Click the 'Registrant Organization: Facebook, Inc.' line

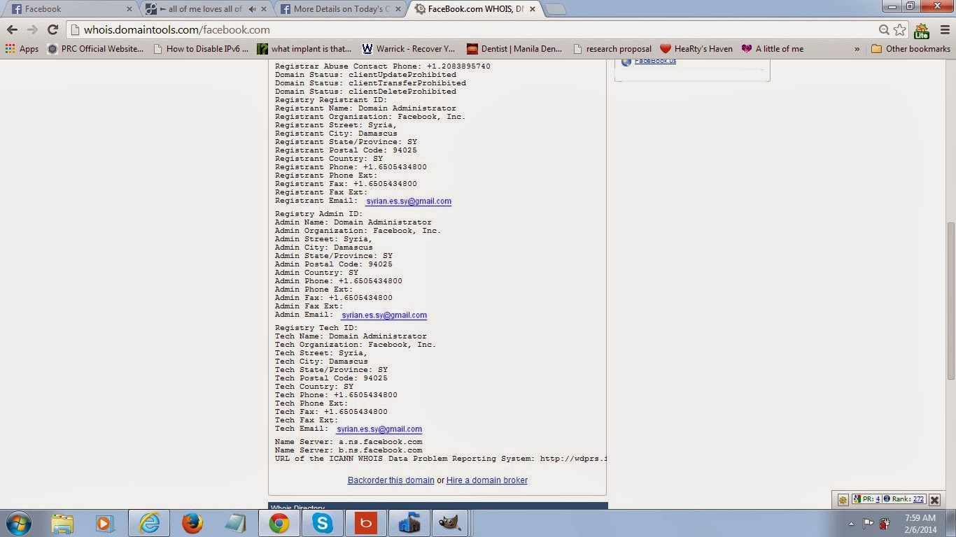pos(370,117)
